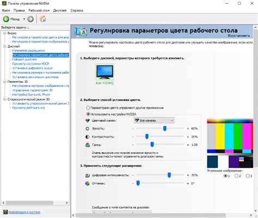Click the gamma color circles icon
Image resolution: width=258 pixels, height=218 pixels.
coord(88,145)
